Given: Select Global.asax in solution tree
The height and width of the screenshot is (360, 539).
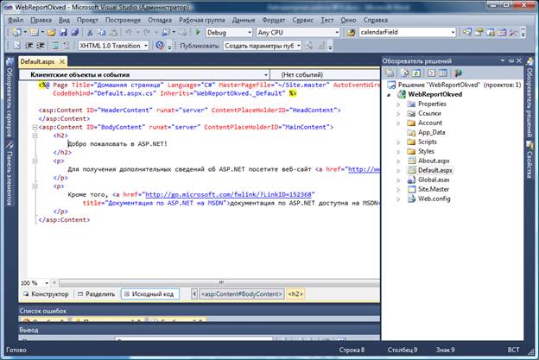Looking at the screenshot, I should pyautogui.click(x=434, y=180).
